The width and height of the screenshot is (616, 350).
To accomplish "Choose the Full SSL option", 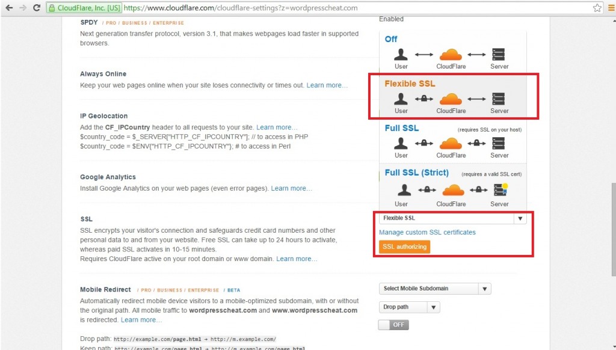I will [x=452, y=141].
